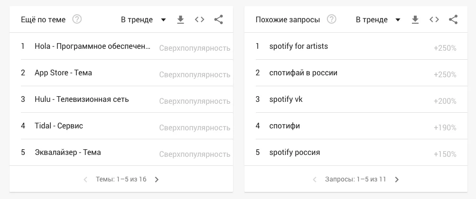
Task: Open the 'spotify vk' query
Action: pyautogui.click(x=286, y=99)
